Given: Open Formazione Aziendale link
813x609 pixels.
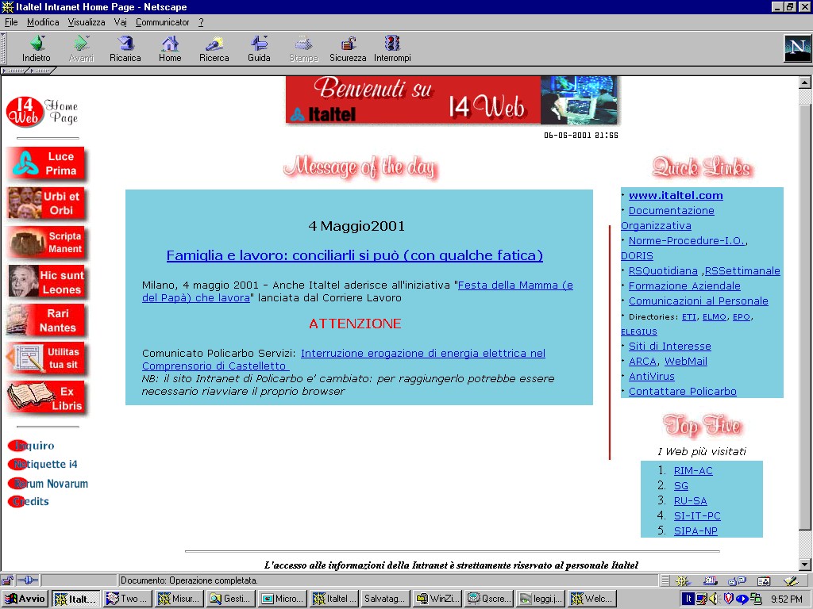Looking at the screenshot, I should pos(684,285).
